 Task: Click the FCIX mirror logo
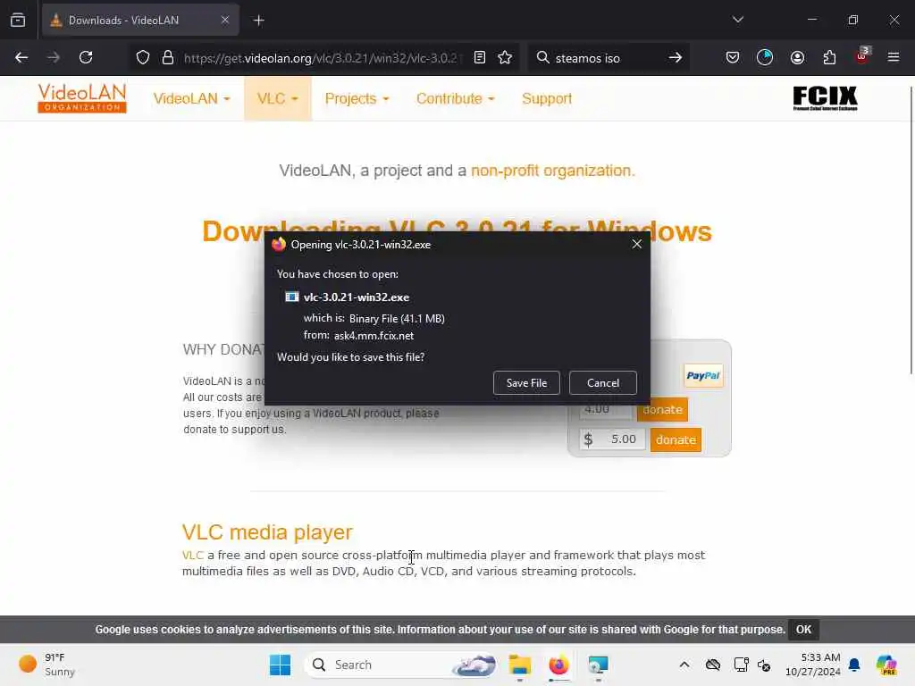tap(825, 98)
